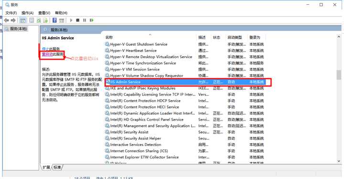Click gear icon of Interactive Services Detection
The height and width of the screenshot is (179, 344).
coord(107,145)
